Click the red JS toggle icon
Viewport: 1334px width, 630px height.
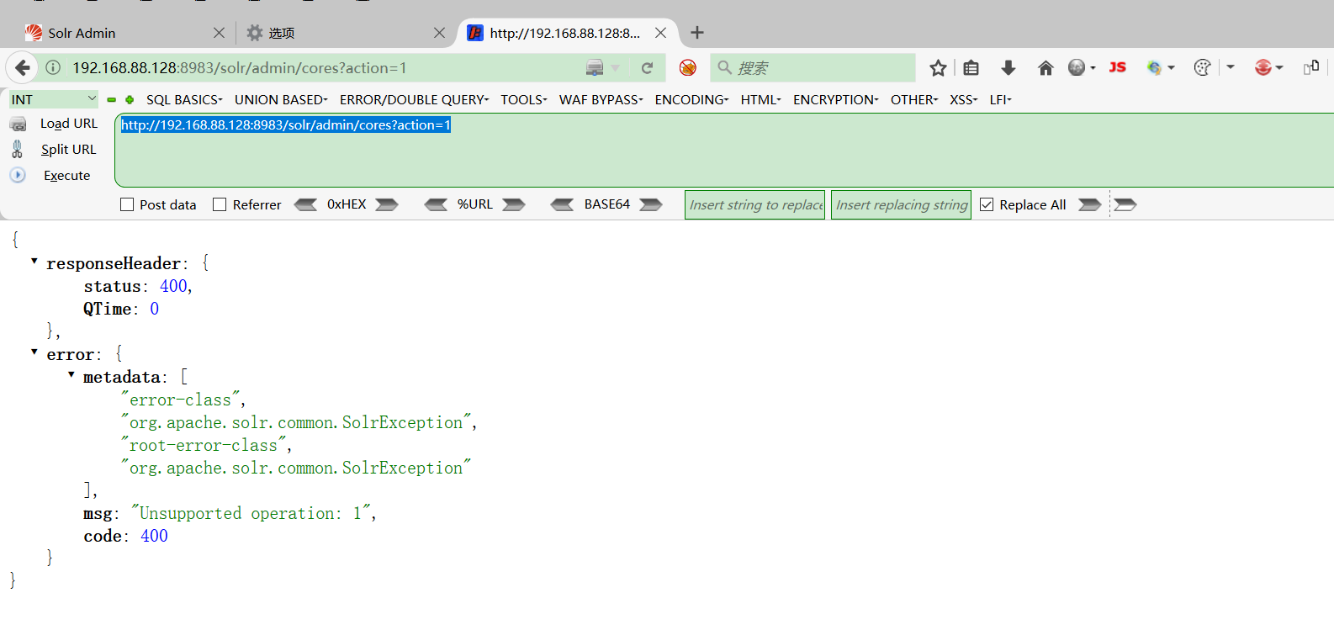1117,67
